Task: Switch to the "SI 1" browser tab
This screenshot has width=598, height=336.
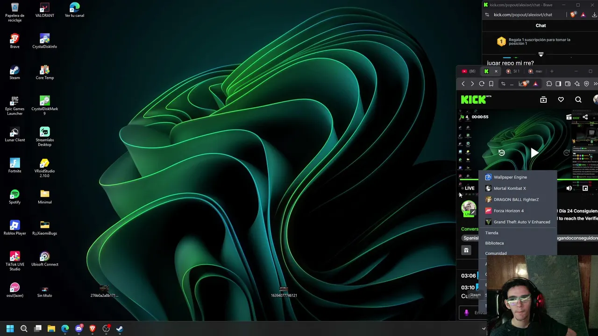Action: click(x=513, y=71)
